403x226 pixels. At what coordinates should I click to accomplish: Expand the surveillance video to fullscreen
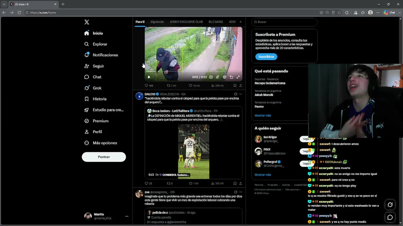238,77
